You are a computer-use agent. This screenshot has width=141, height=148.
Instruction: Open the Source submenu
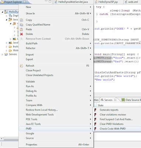coord(56,138)
